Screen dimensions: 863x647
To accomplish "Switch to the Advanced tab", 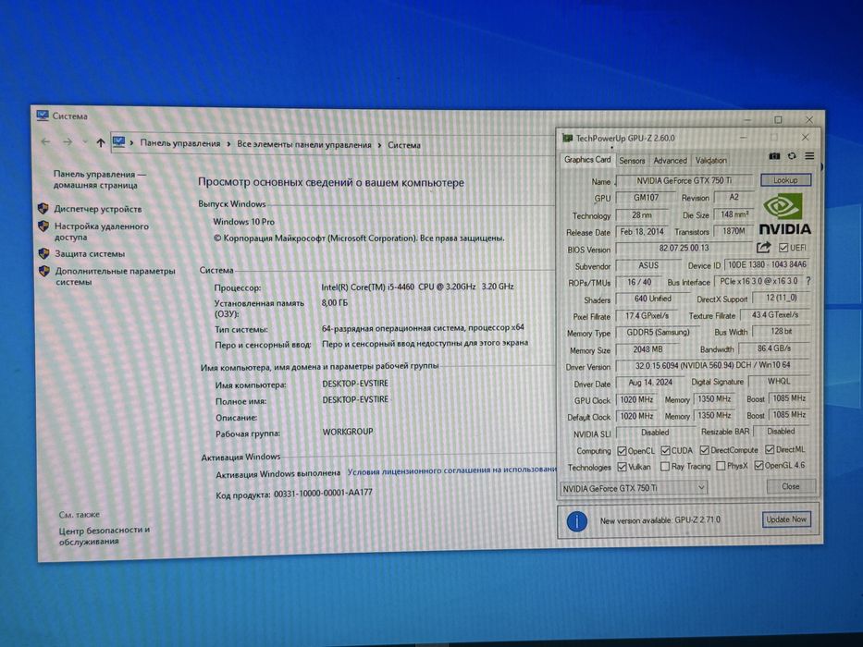I will [x=670, y=161].
